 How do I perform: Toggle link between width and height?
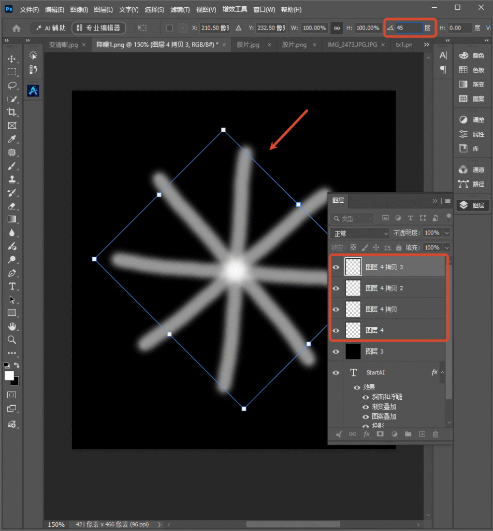pyautogui.click(x=337, y=28)
